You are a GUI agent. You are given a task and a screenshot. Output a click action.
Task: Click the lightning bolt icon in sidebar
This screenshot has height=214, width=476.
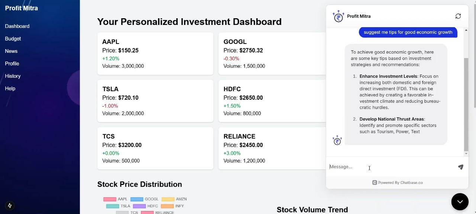tap(10, 205)
